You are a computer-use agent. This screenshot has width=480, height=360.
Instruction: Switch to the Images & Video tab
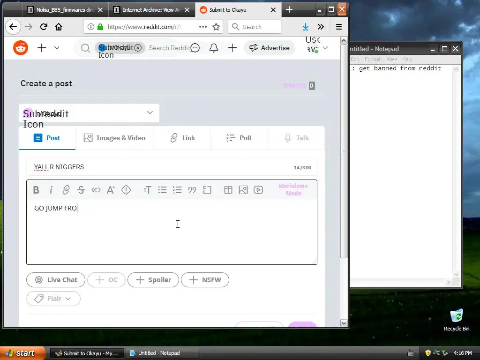114,138
